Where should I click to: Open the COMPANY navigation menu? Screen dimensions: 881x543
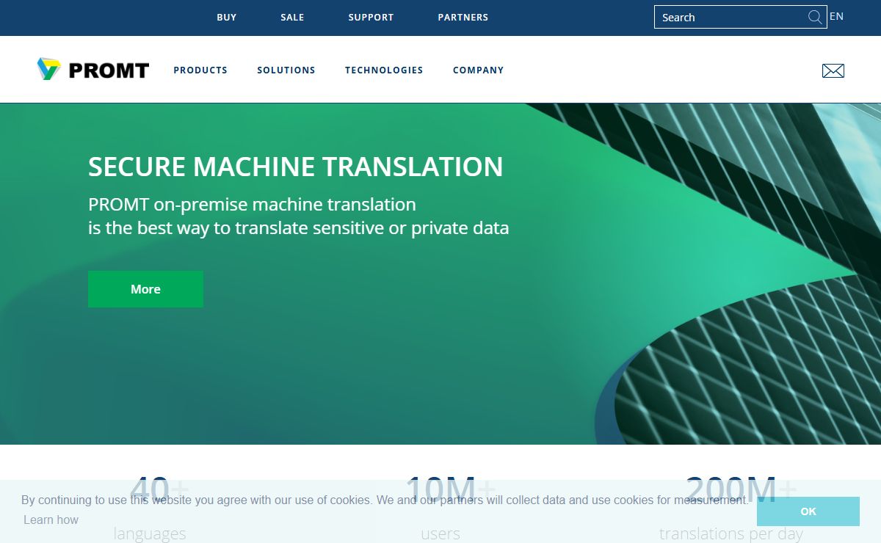(x=479, y=70)
